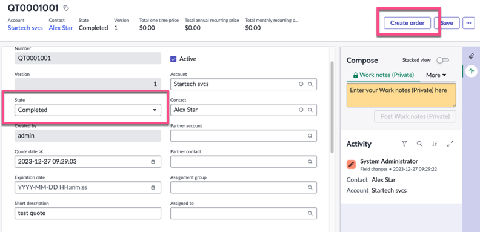Look up the Assignment group with the search icon
Image resolution: width=480 pixels, height=232 pixels.
click(x=310, y=188)
